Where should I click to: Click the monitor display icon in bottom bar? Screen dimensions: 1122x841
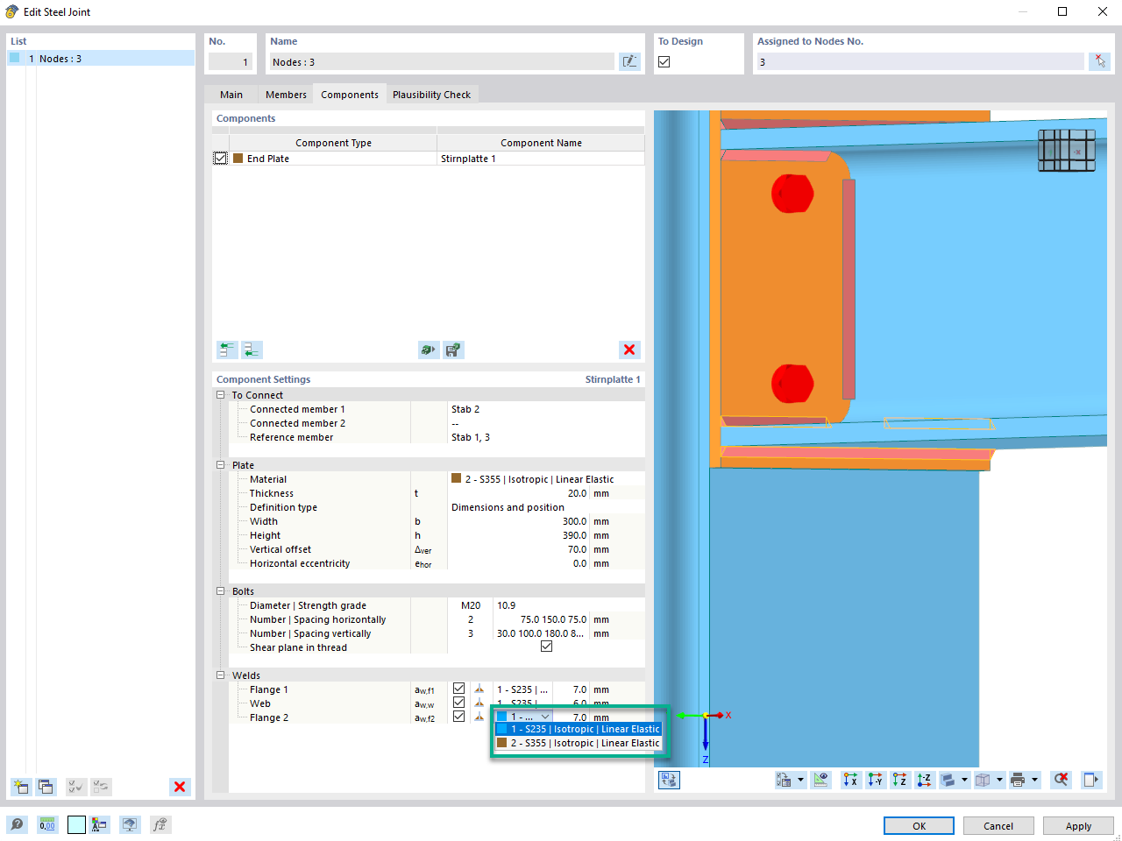[x=130, y=824]
